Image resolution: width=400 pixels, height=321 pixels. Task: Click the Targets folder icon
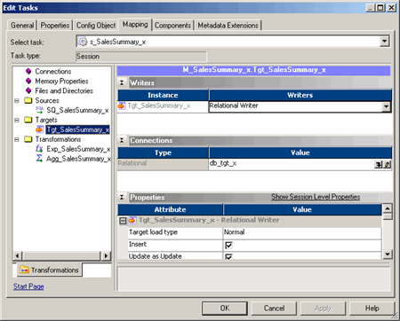click(x=28, y=120)
